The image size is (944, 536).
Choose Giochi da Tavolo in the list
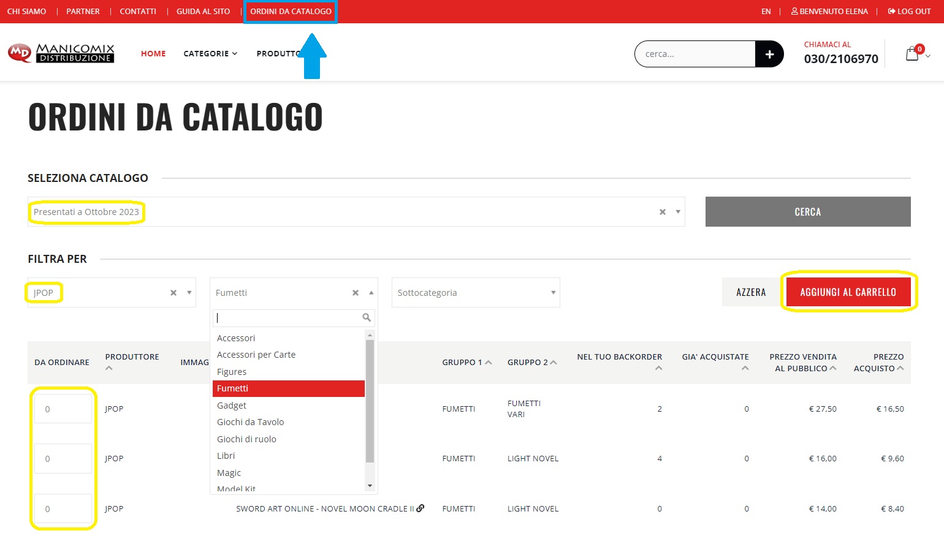click(250, 422)
